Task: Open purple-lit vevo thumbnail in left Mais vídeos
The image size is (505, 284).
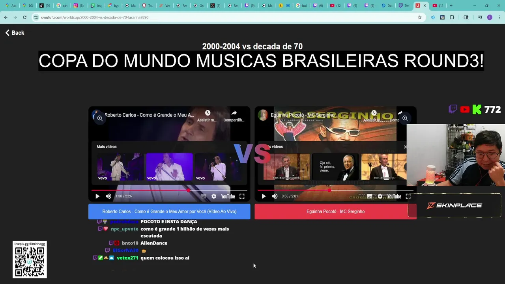Action: coord(169,167)
